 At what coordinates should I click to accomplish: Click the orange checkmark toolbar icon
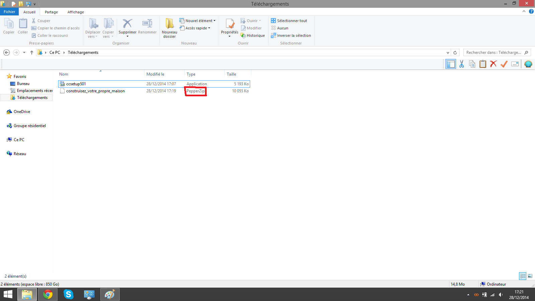pos(504,64)
